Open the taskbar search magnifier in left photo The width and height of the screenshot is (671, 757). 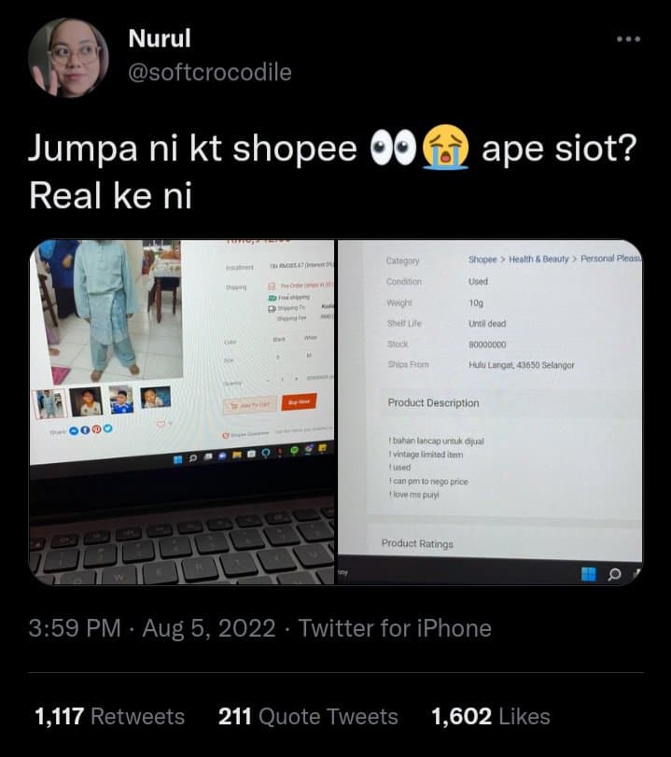click(193, 457)
